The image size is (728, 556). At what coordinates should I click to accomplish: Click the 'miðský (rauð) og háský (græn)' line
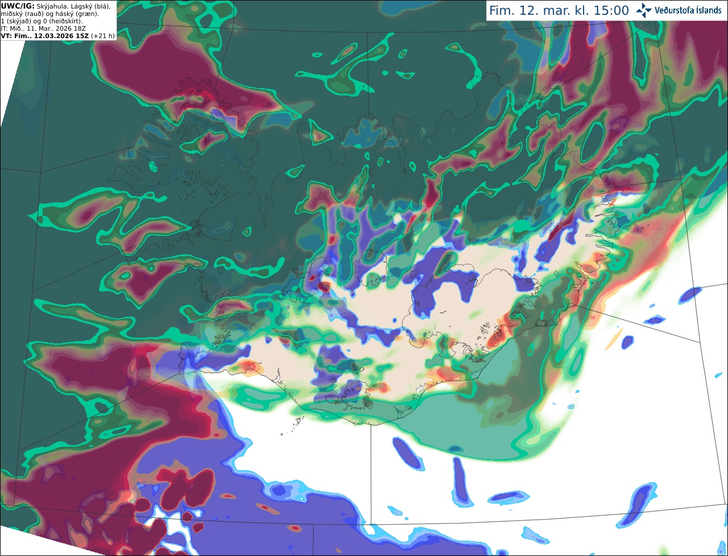pyautogui.click(x=49, y=14)
